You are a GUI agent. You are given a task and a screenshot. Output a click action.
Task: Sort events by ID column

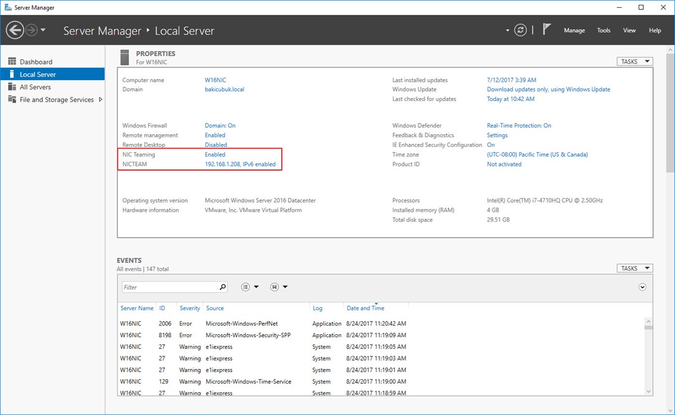pyautogui.click(x=162, y=308)
